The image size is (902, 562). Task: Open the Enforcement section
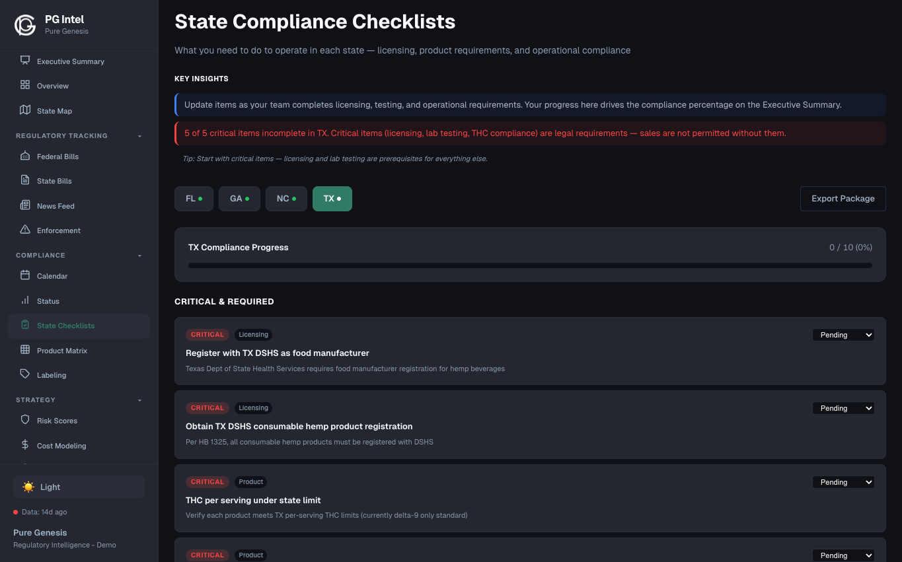click(59, 230)
